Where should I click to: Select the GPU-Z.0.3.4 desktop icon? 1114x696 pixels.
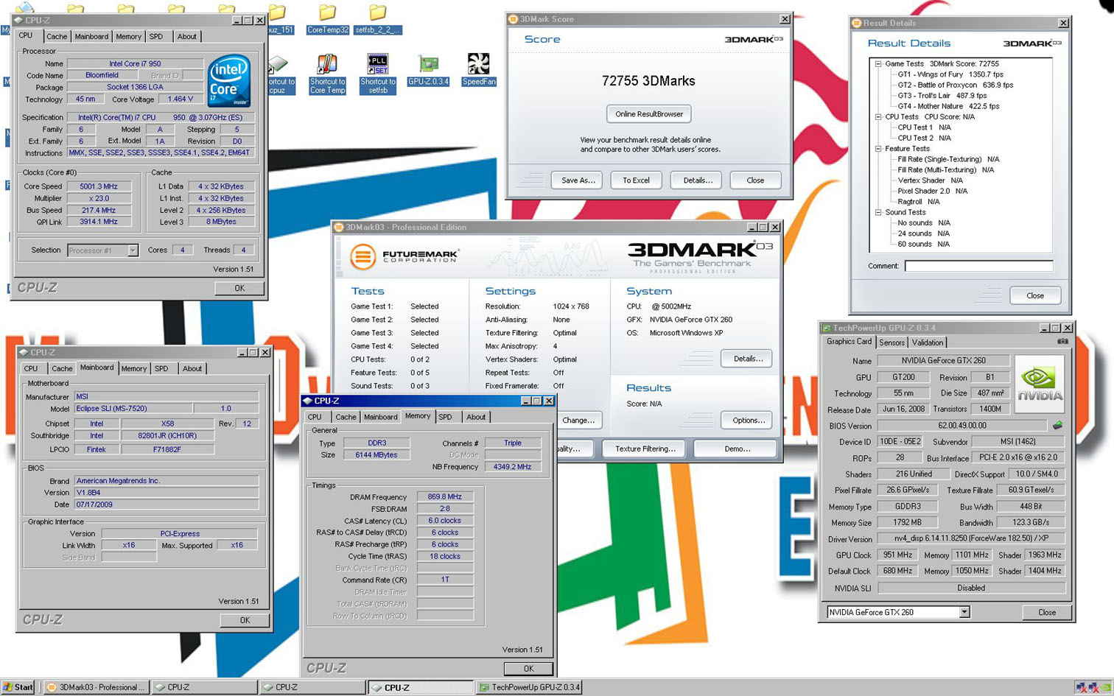click(x=428, y=71)
